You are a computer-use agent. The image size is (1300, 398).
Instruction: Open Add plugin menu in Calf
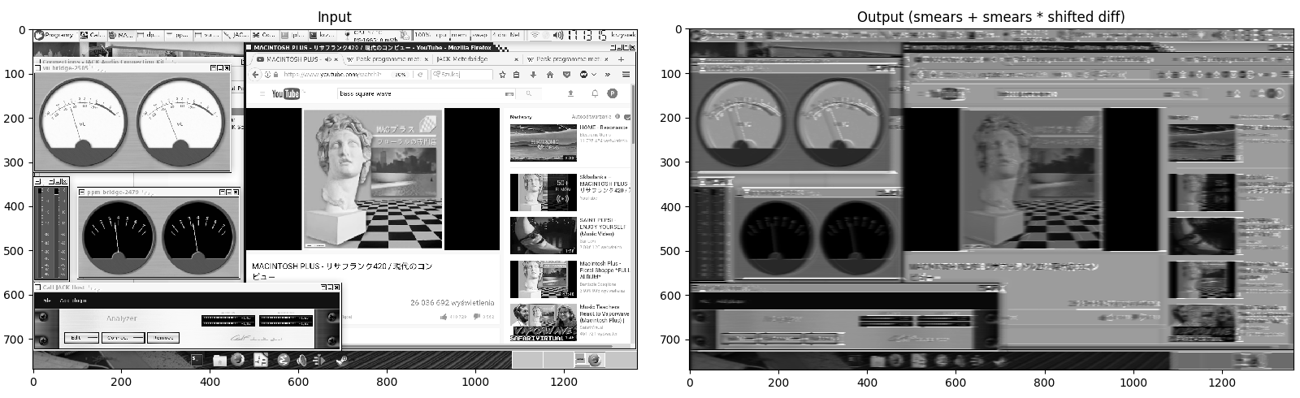(73, 301)
